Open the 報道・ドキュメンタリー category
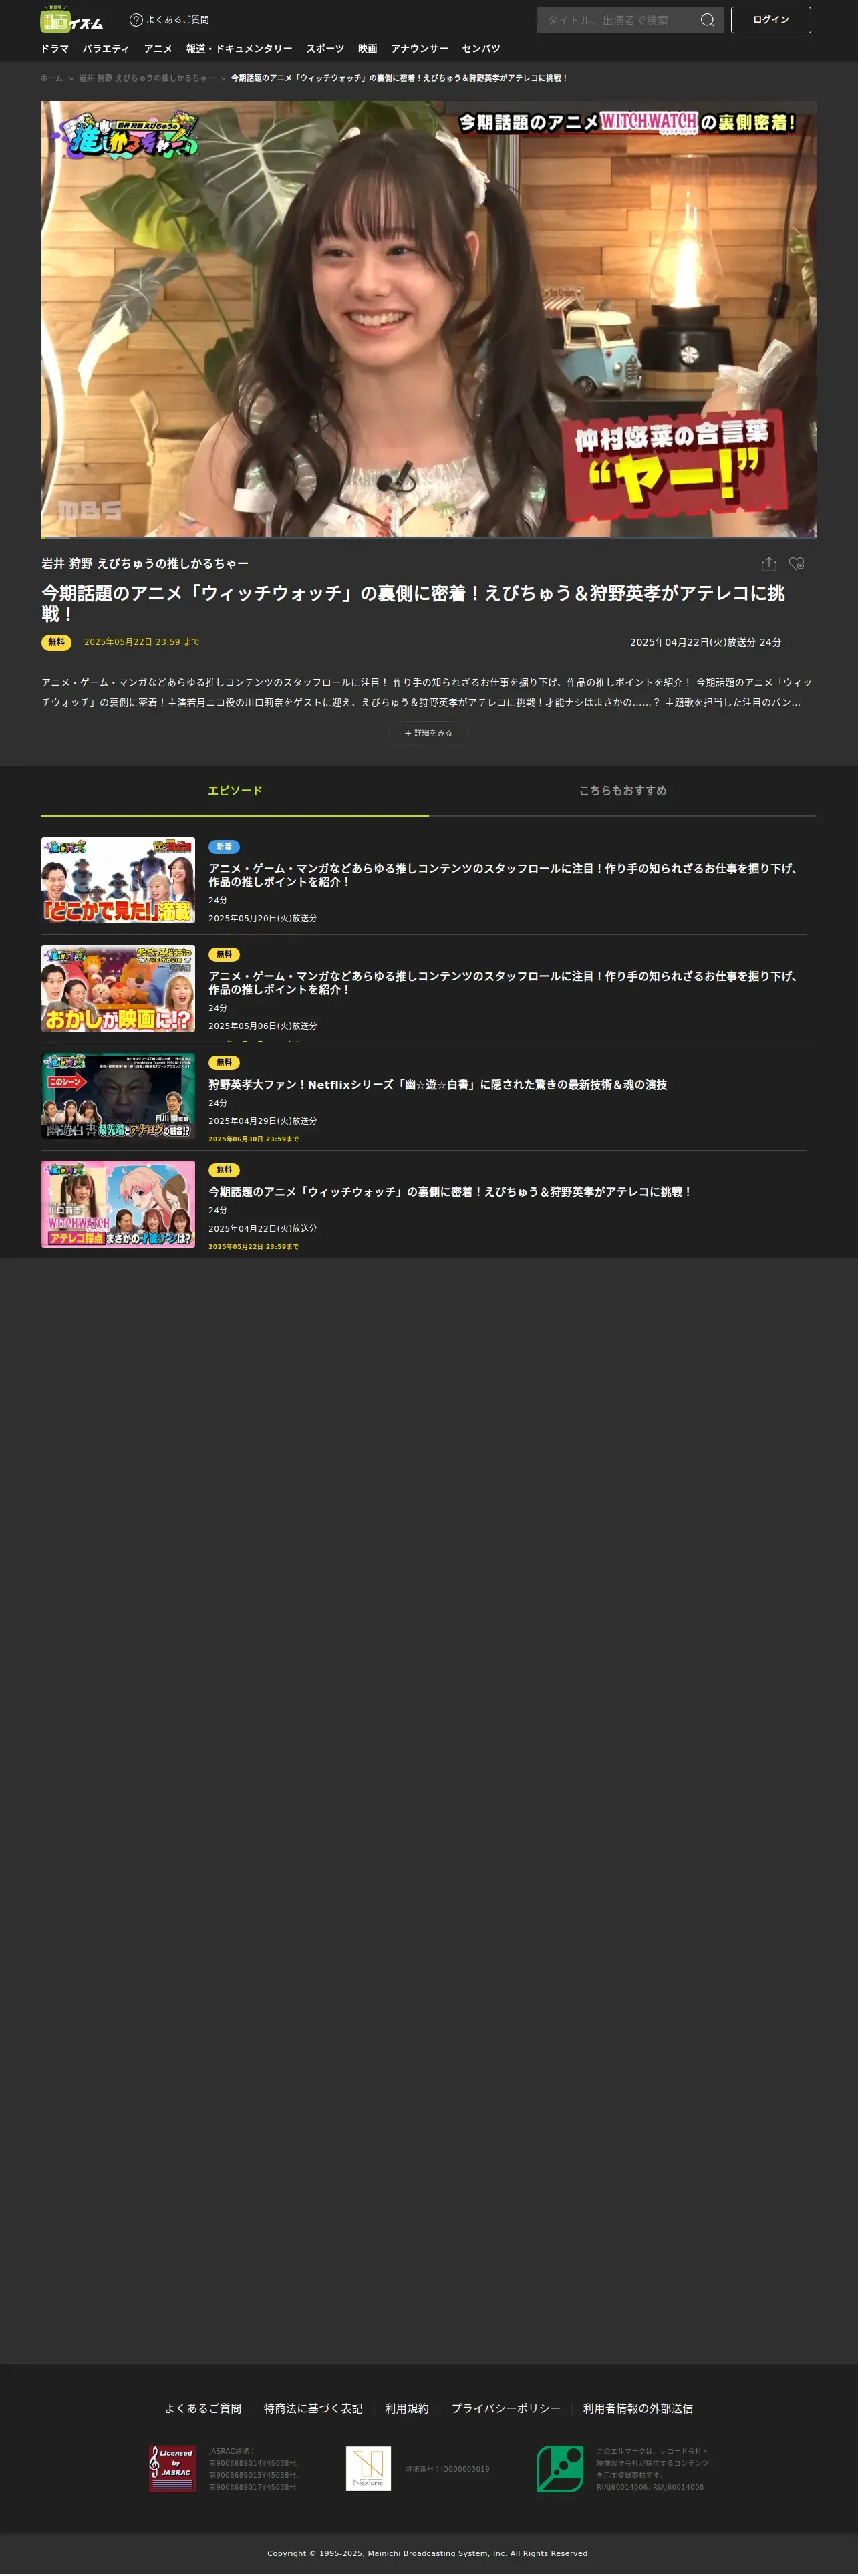Viewport: 858px width, 2574px height. 239,49
